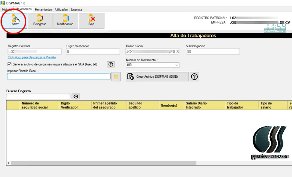Toggle Generar archivo de carga masiva checkbox
The height and width of the screenshot is (177, 292).
[10, 64]
